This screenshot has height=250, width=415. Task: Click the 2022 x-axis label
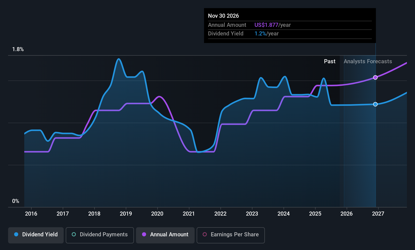pos(220,214)
